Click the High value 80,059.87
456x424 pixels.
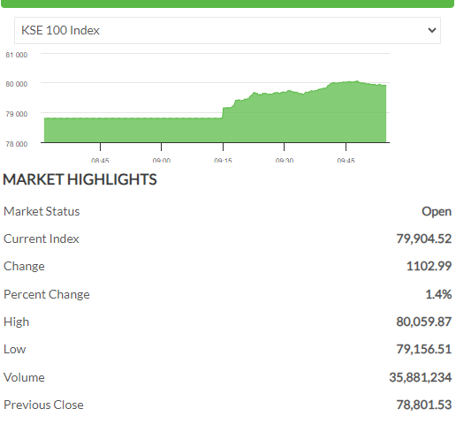(423, 322)
